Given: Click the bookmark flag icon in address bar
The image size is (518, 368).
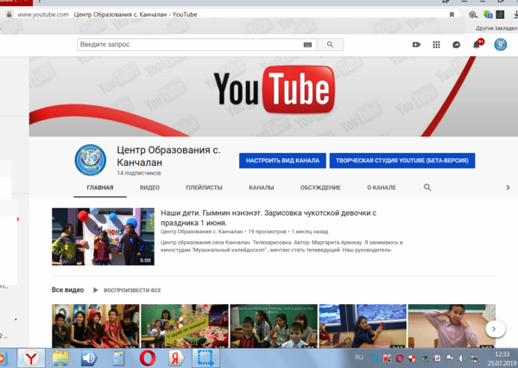Looking at the screenshot, I should 452,15.
